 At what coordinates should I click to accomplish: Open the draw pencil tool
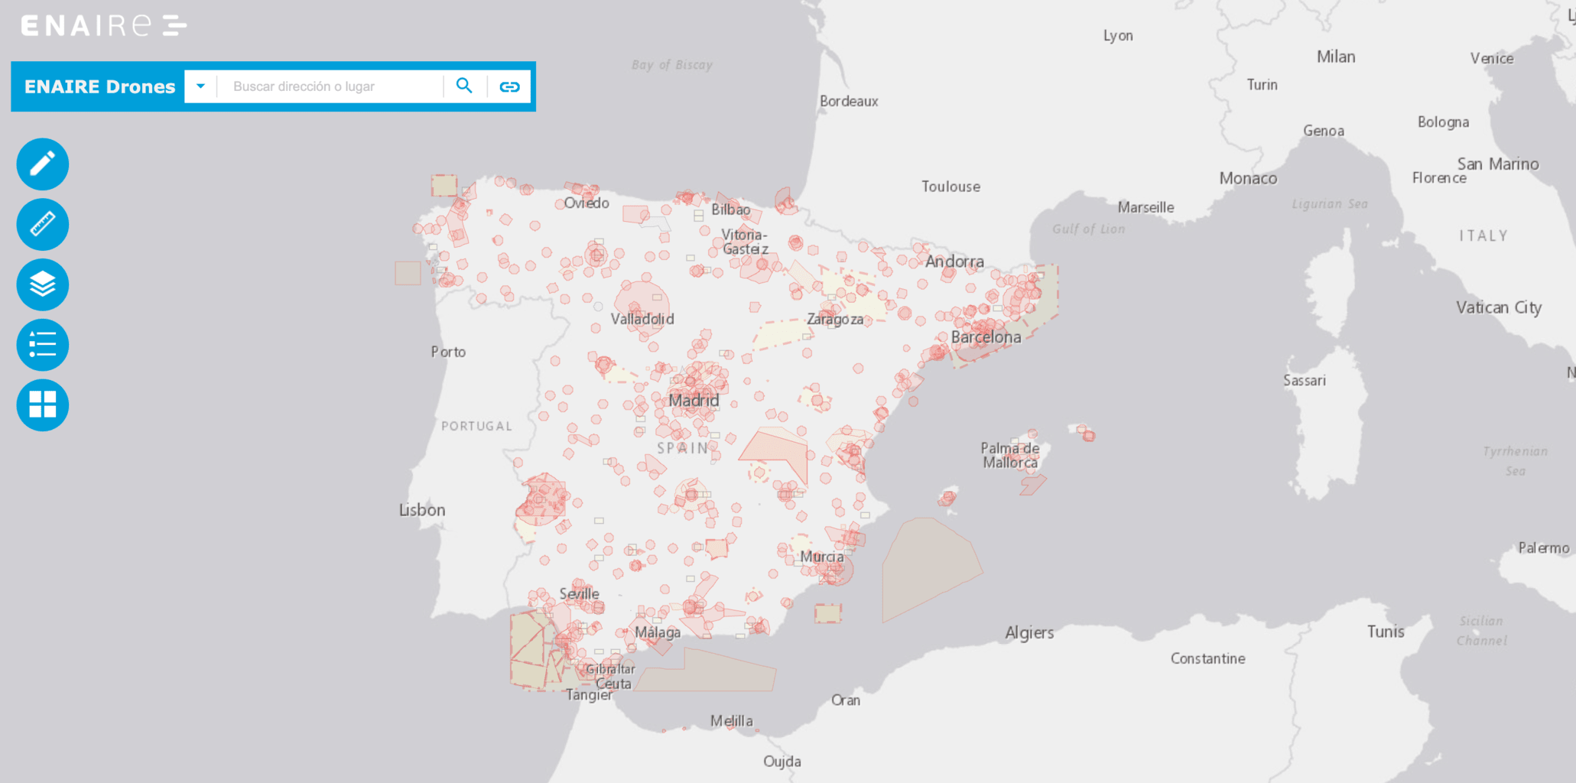coord(43,164)
